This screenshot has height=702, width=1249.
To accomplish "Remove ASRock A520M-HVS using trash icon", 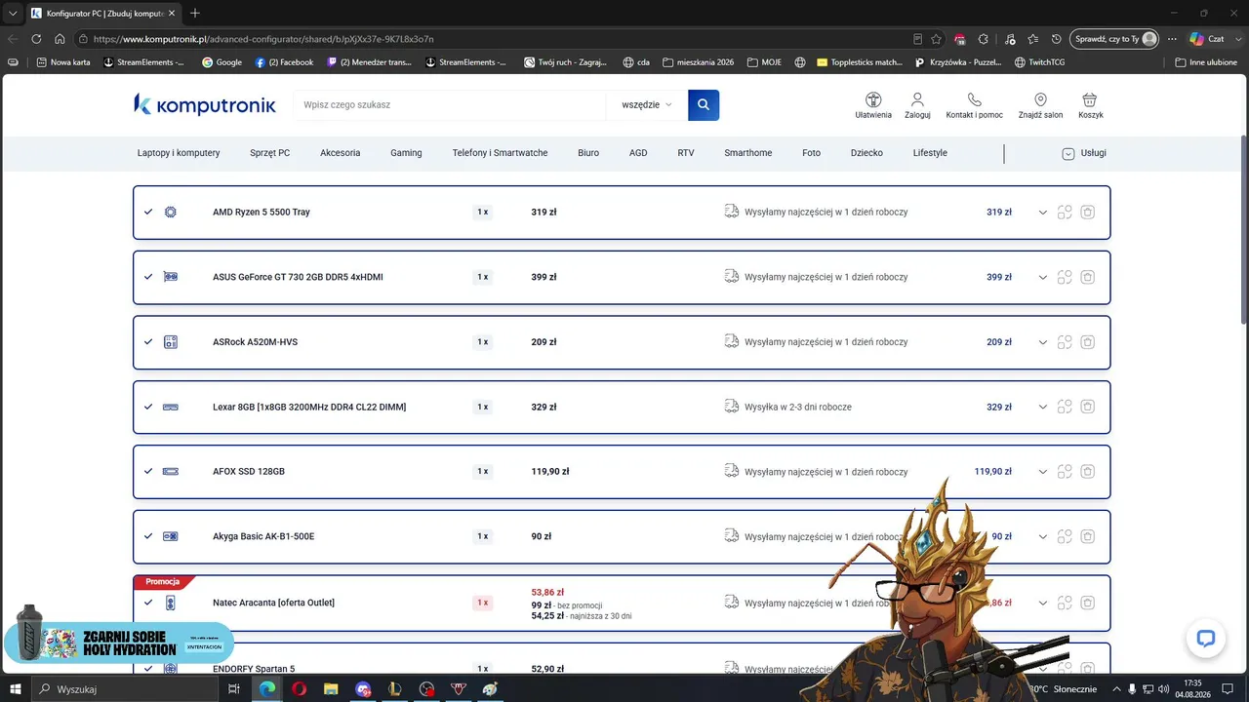I will [1088, 342].
